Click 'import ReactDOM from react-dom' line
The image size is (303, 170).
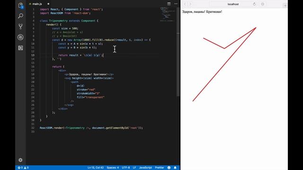(x=65, y=13)
